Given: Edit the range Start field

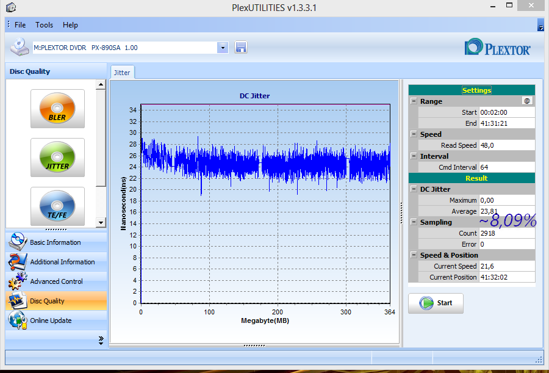Looking at the screenshot, I should coord(507,112).
